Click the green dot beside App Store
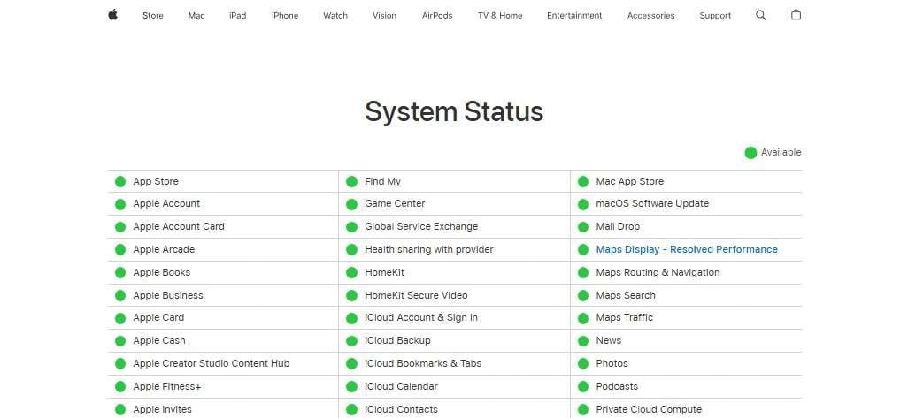The image size is (908, 418). [119, 181]
